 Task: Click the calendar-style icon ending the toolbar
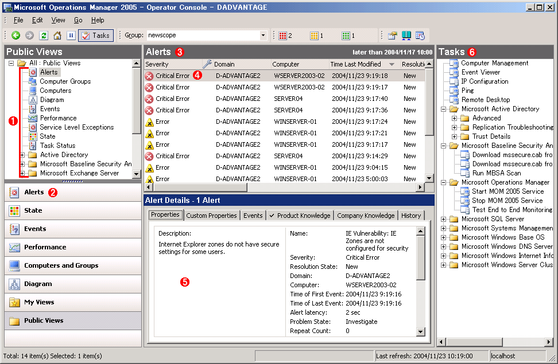(420, 35)
